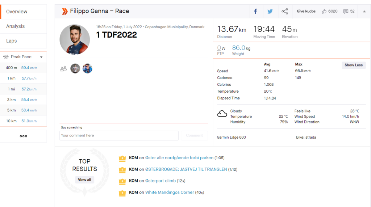Viewport: 371px width, 207px height.
Task: Click the Give kudos button
Action: 306,11
